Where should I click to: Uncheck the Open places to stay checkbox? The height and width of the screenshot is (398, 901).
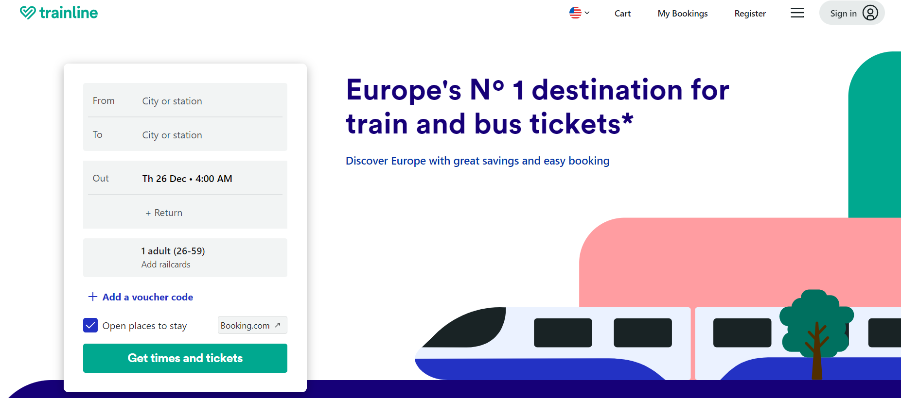coord(90,325)
